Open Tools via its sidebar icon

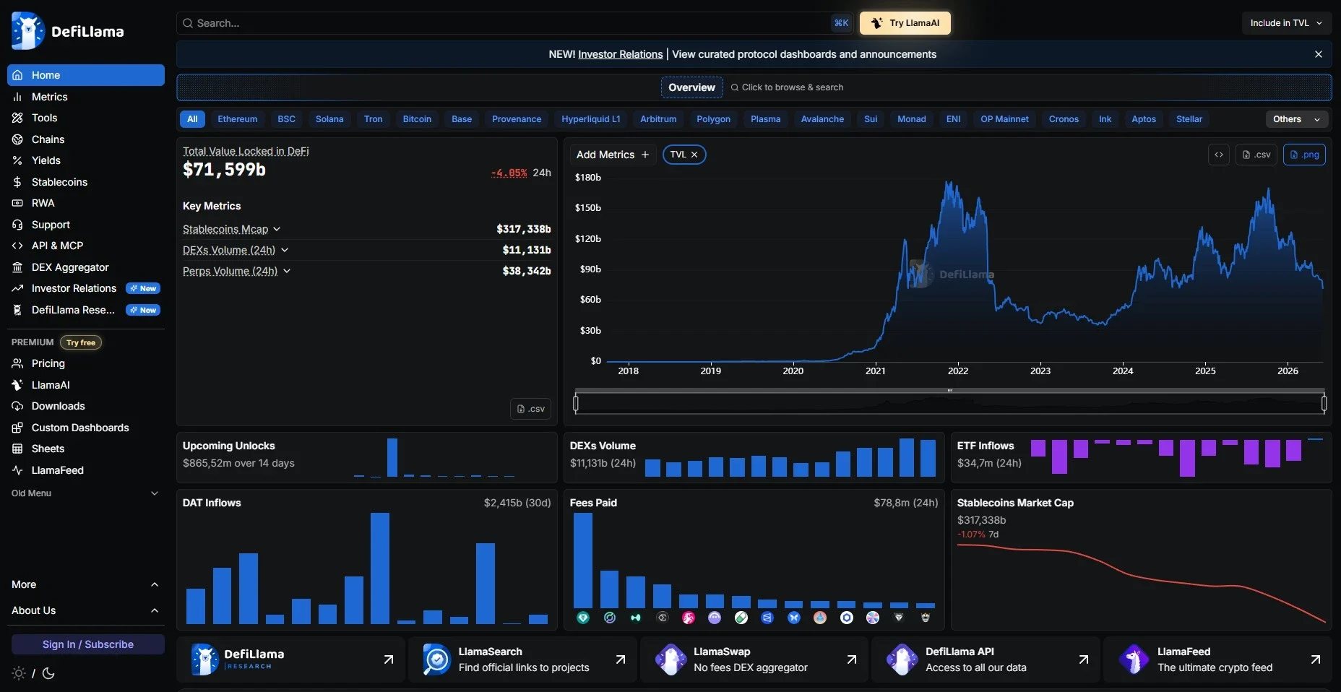pyautogui.click(x=17, y=118)
